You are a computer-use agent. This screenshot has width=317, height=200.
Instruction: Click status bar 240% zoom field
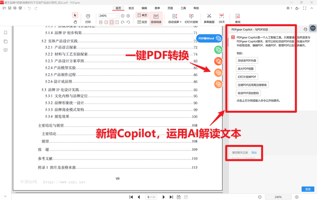[278, 197]
